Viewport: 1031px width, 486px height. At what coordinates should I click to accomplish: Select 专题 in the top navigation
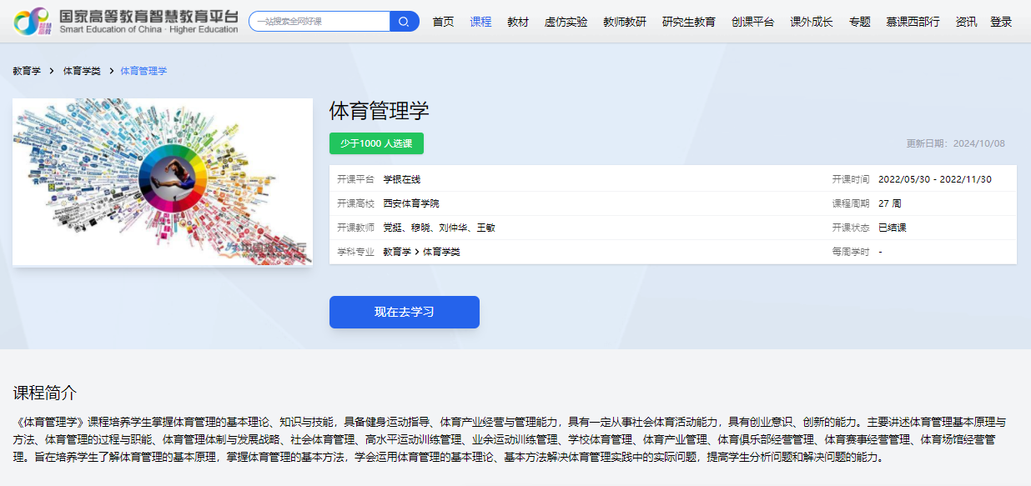(x=859, y=22)
